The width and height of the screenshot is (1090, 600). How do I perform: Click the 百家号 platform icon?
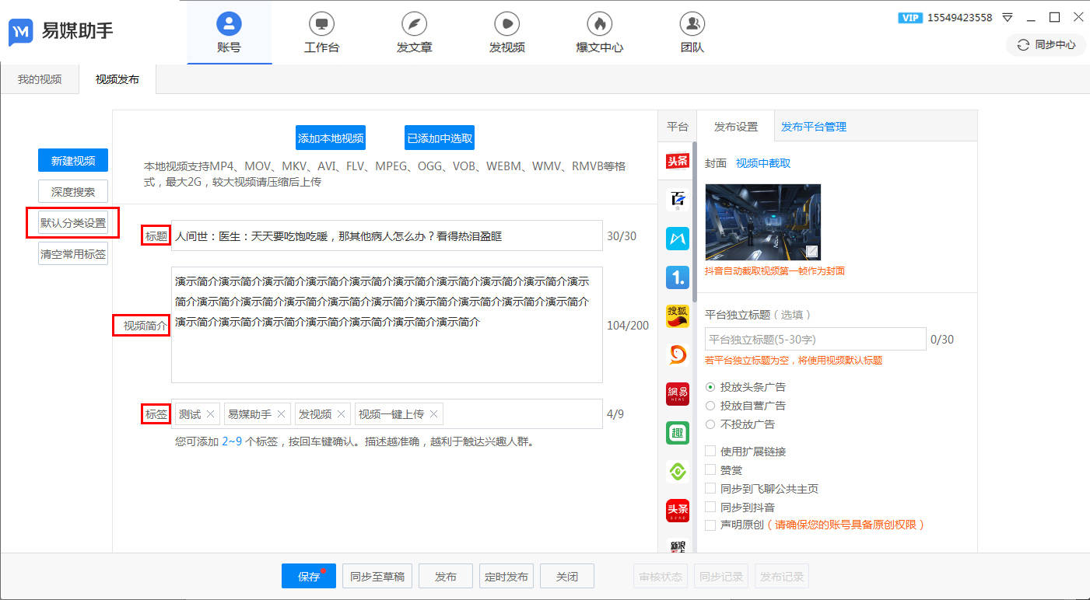point(677,200)
